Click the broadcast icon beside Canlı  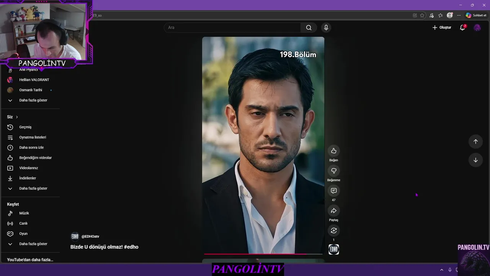[10, 223]
